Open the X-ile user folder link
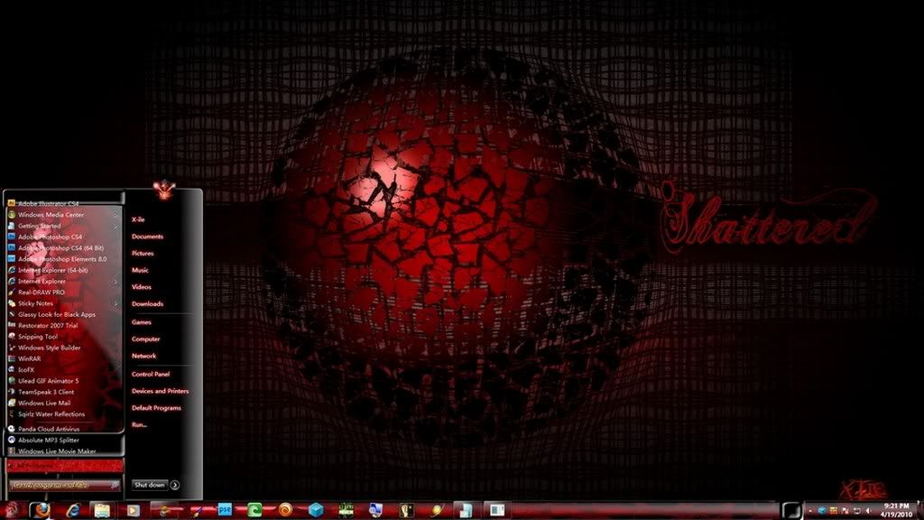 [x=138, y=219]
